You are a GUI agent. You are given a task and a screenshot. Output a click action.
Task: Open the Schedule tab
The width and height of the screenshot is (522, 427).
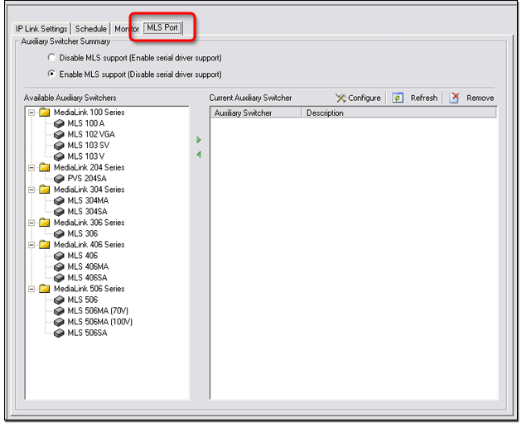[x=91, y=29]
